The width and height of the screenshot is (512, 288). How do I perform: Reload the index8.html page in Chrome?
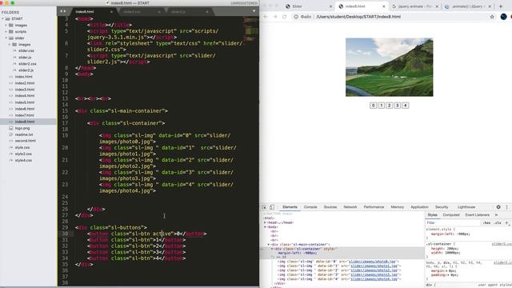click(285, 17)
